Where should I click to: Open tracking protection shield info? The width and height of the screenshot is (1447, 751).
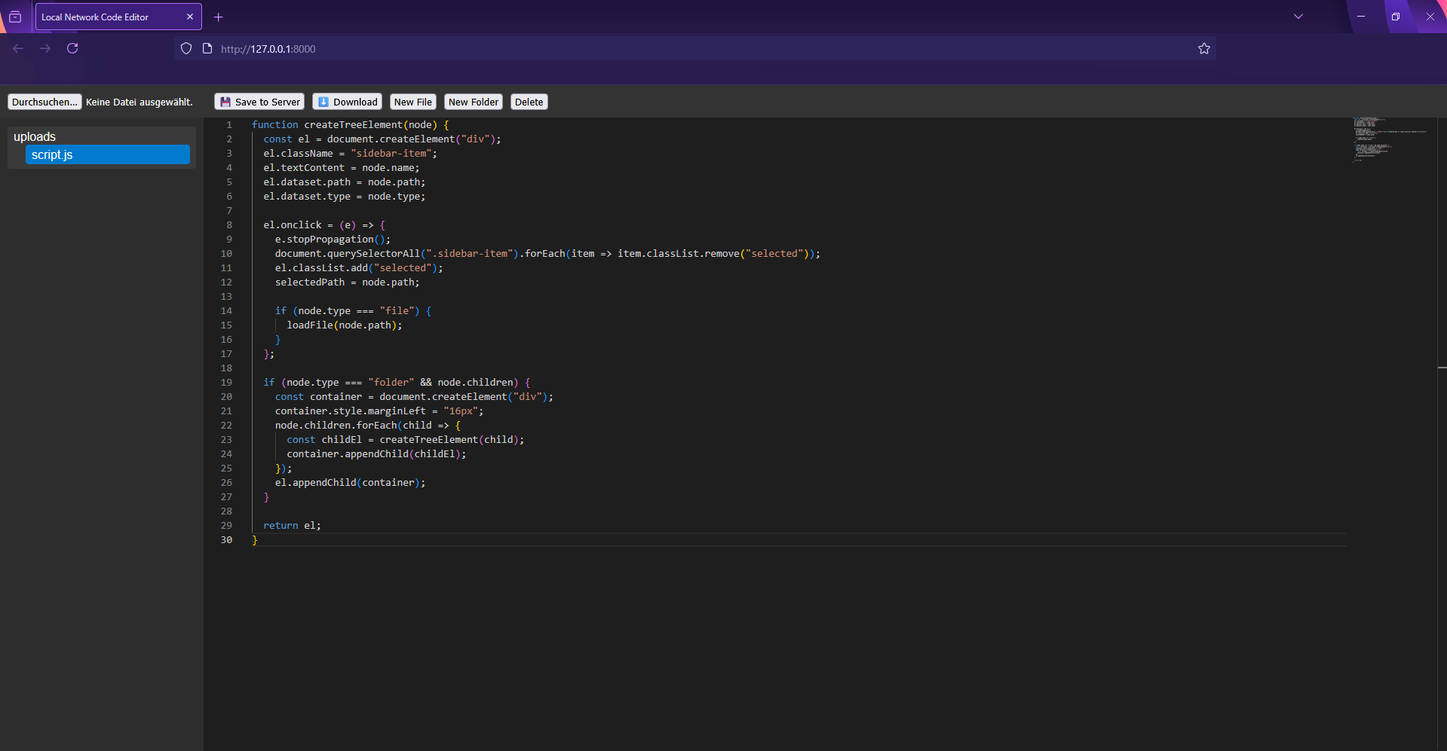coord(186,48)
